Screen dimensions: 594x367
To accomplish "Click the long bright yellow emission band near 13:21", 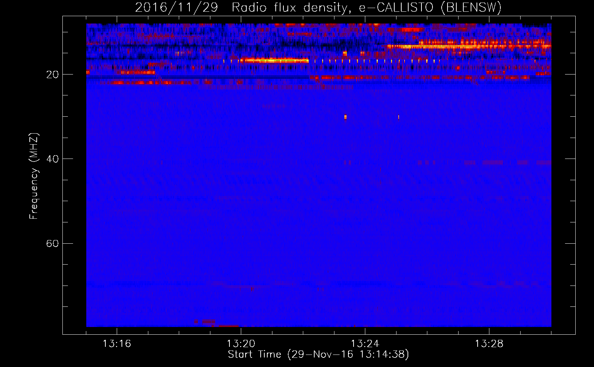I will 274,61.
